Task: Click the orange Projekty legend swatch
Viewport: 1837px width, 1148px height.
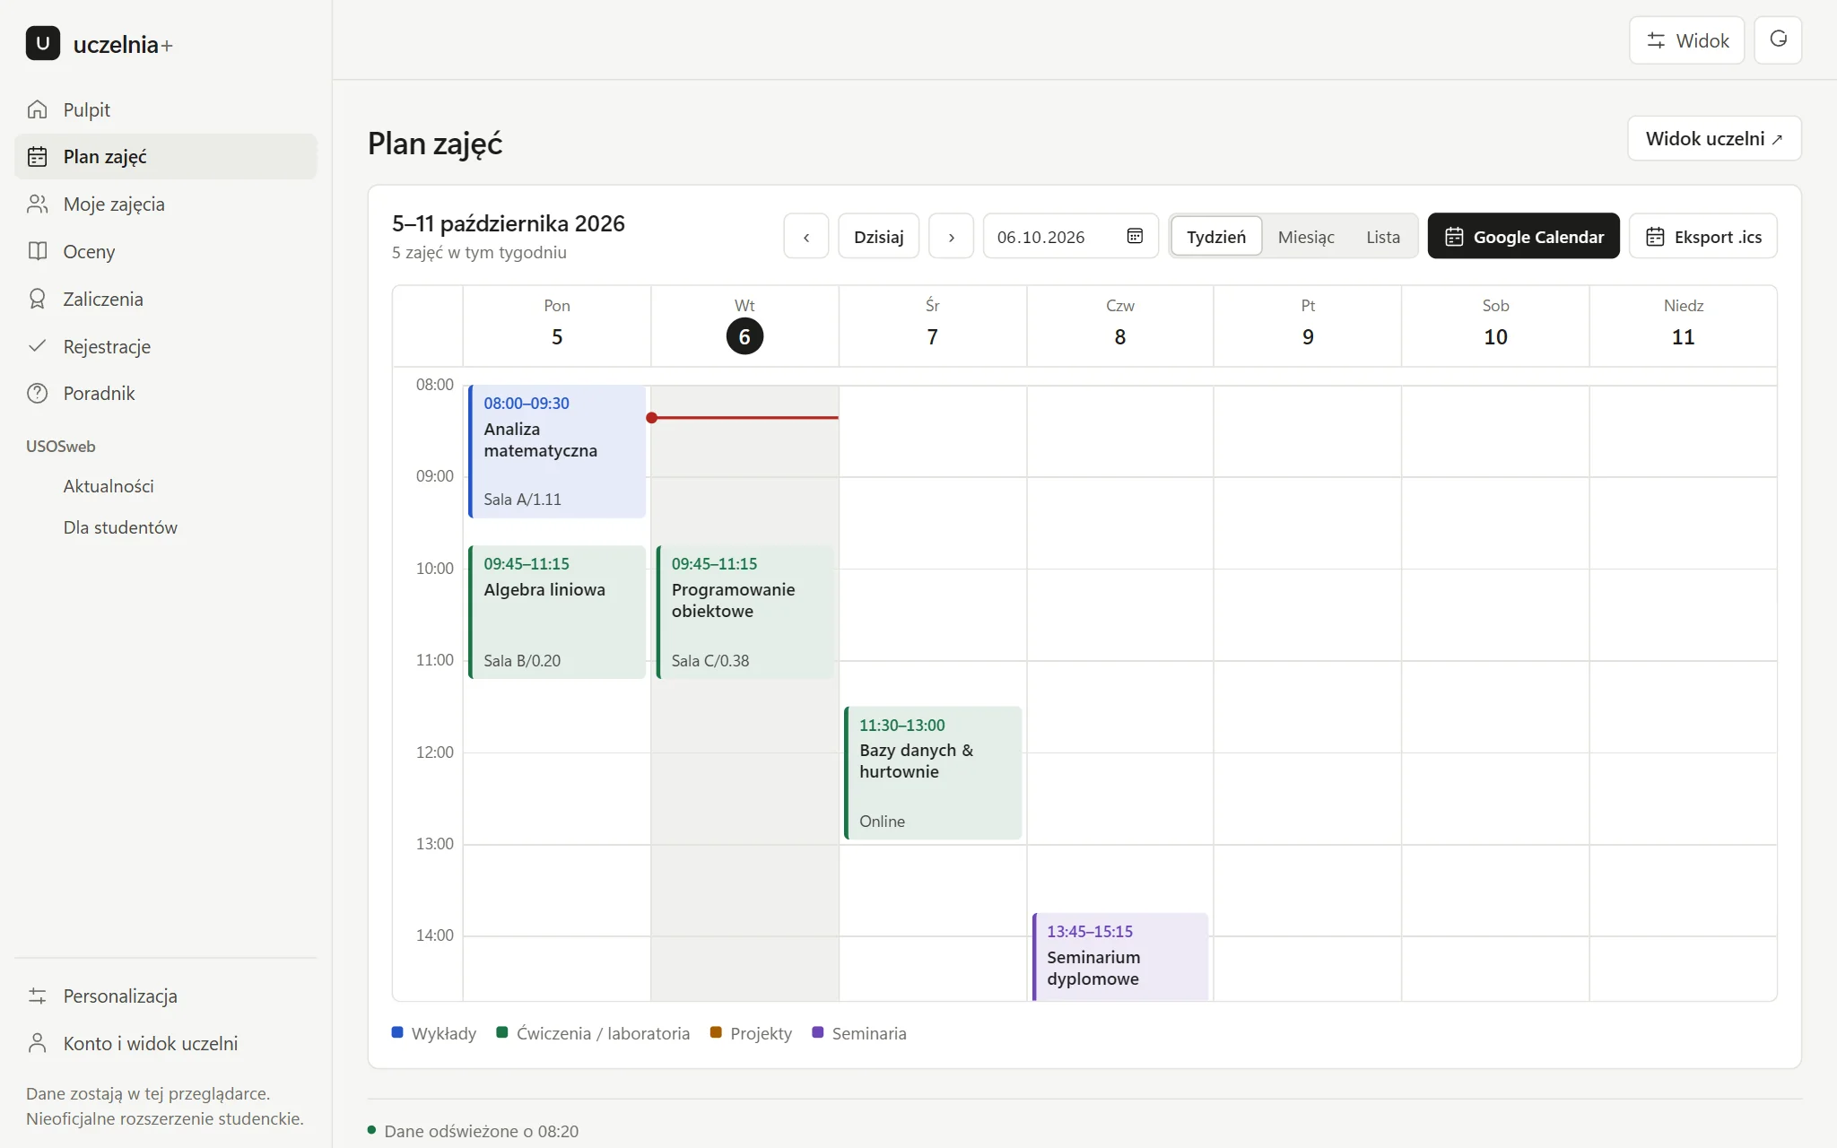Action: coord(716,1032)
